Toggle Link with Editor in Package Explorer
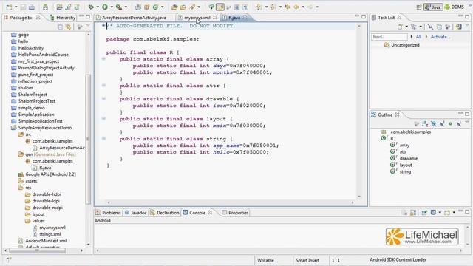 (x=69, y=27)
